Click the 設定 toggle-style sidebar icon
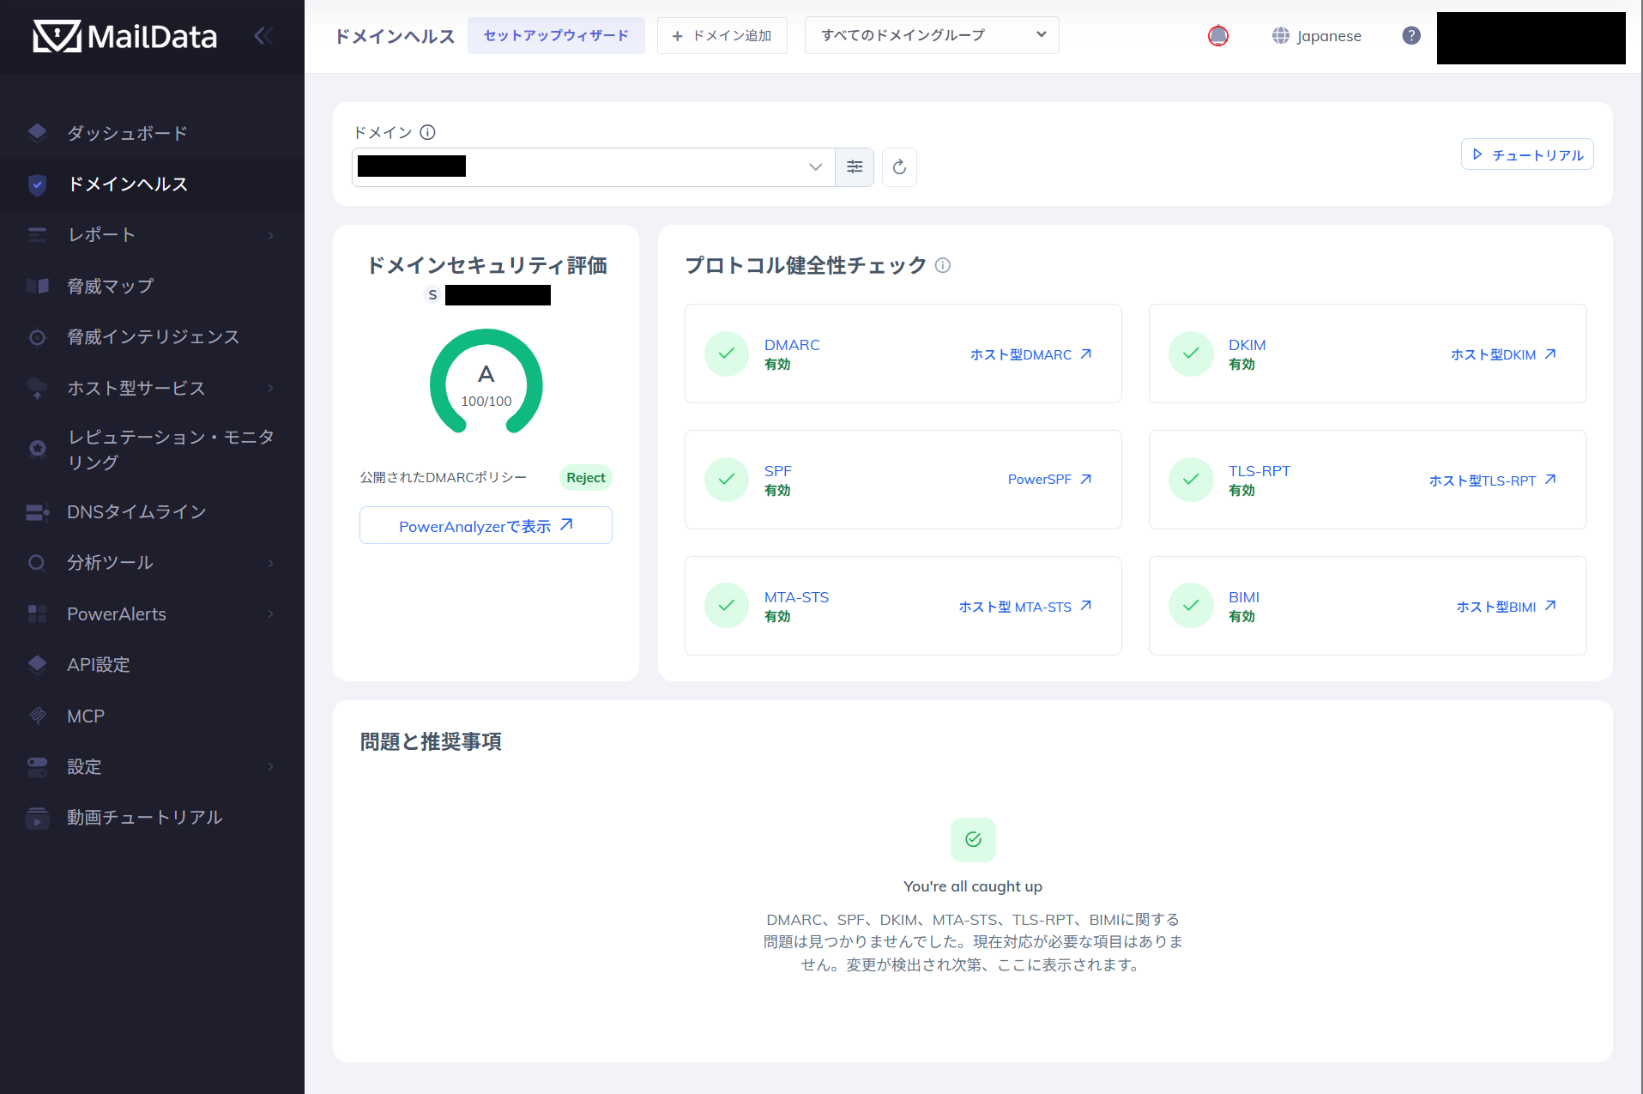The height and width of the screenshot is (1094, 1643). [37, 767]
